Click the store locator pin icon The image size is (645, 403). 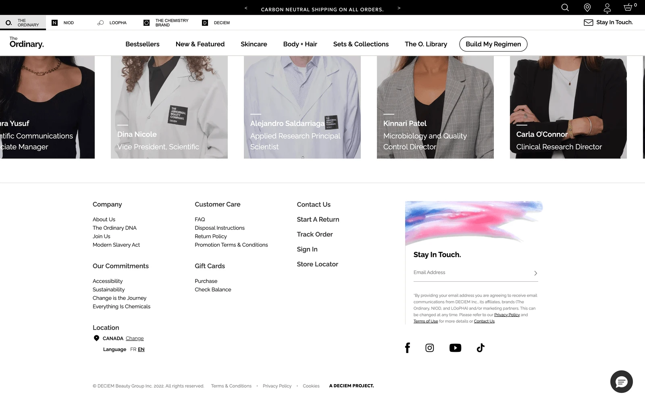(587, 8)
